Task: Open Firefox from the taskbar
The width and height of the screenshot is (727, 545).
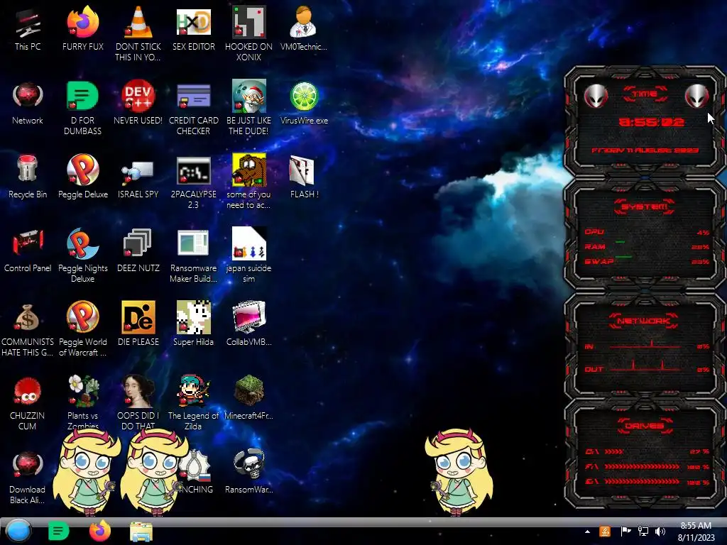Action: click(x=99, y=531)
